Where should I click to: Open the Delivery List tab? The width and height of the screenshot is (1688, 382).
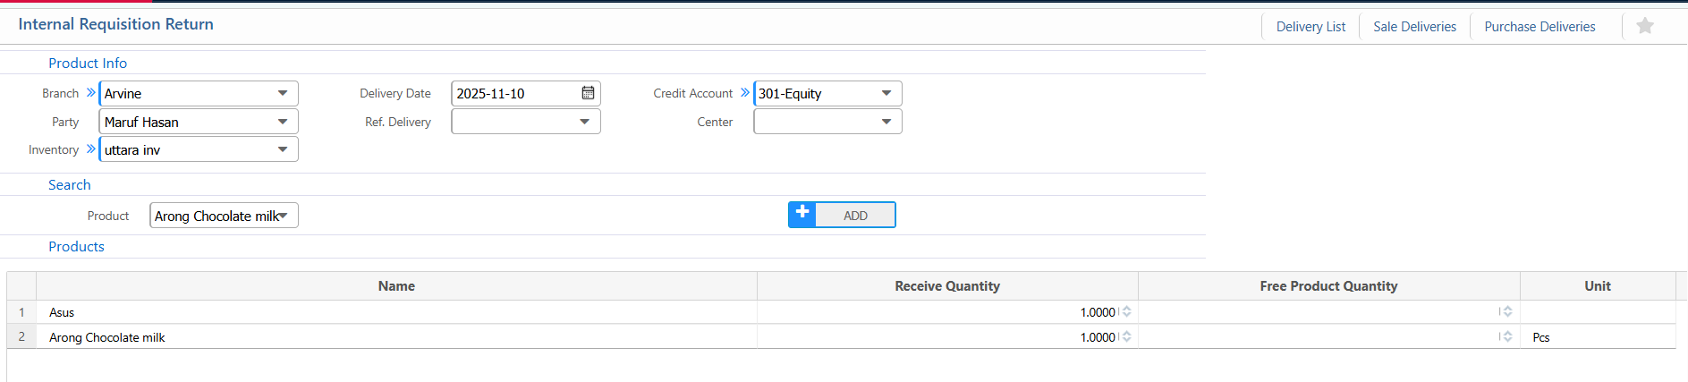point(1311,27)
